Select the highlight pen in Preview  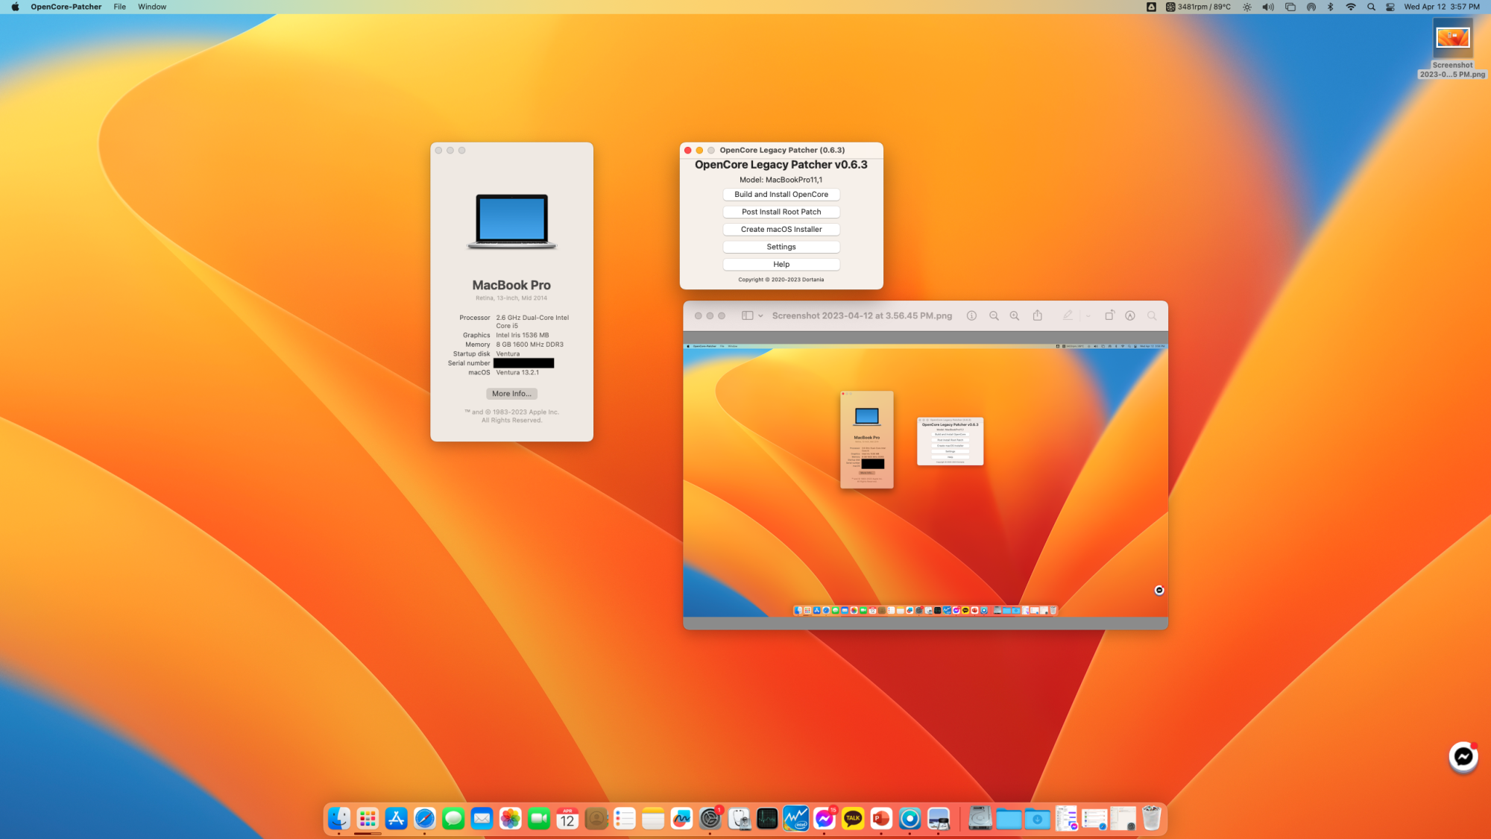coord(1068,316)
